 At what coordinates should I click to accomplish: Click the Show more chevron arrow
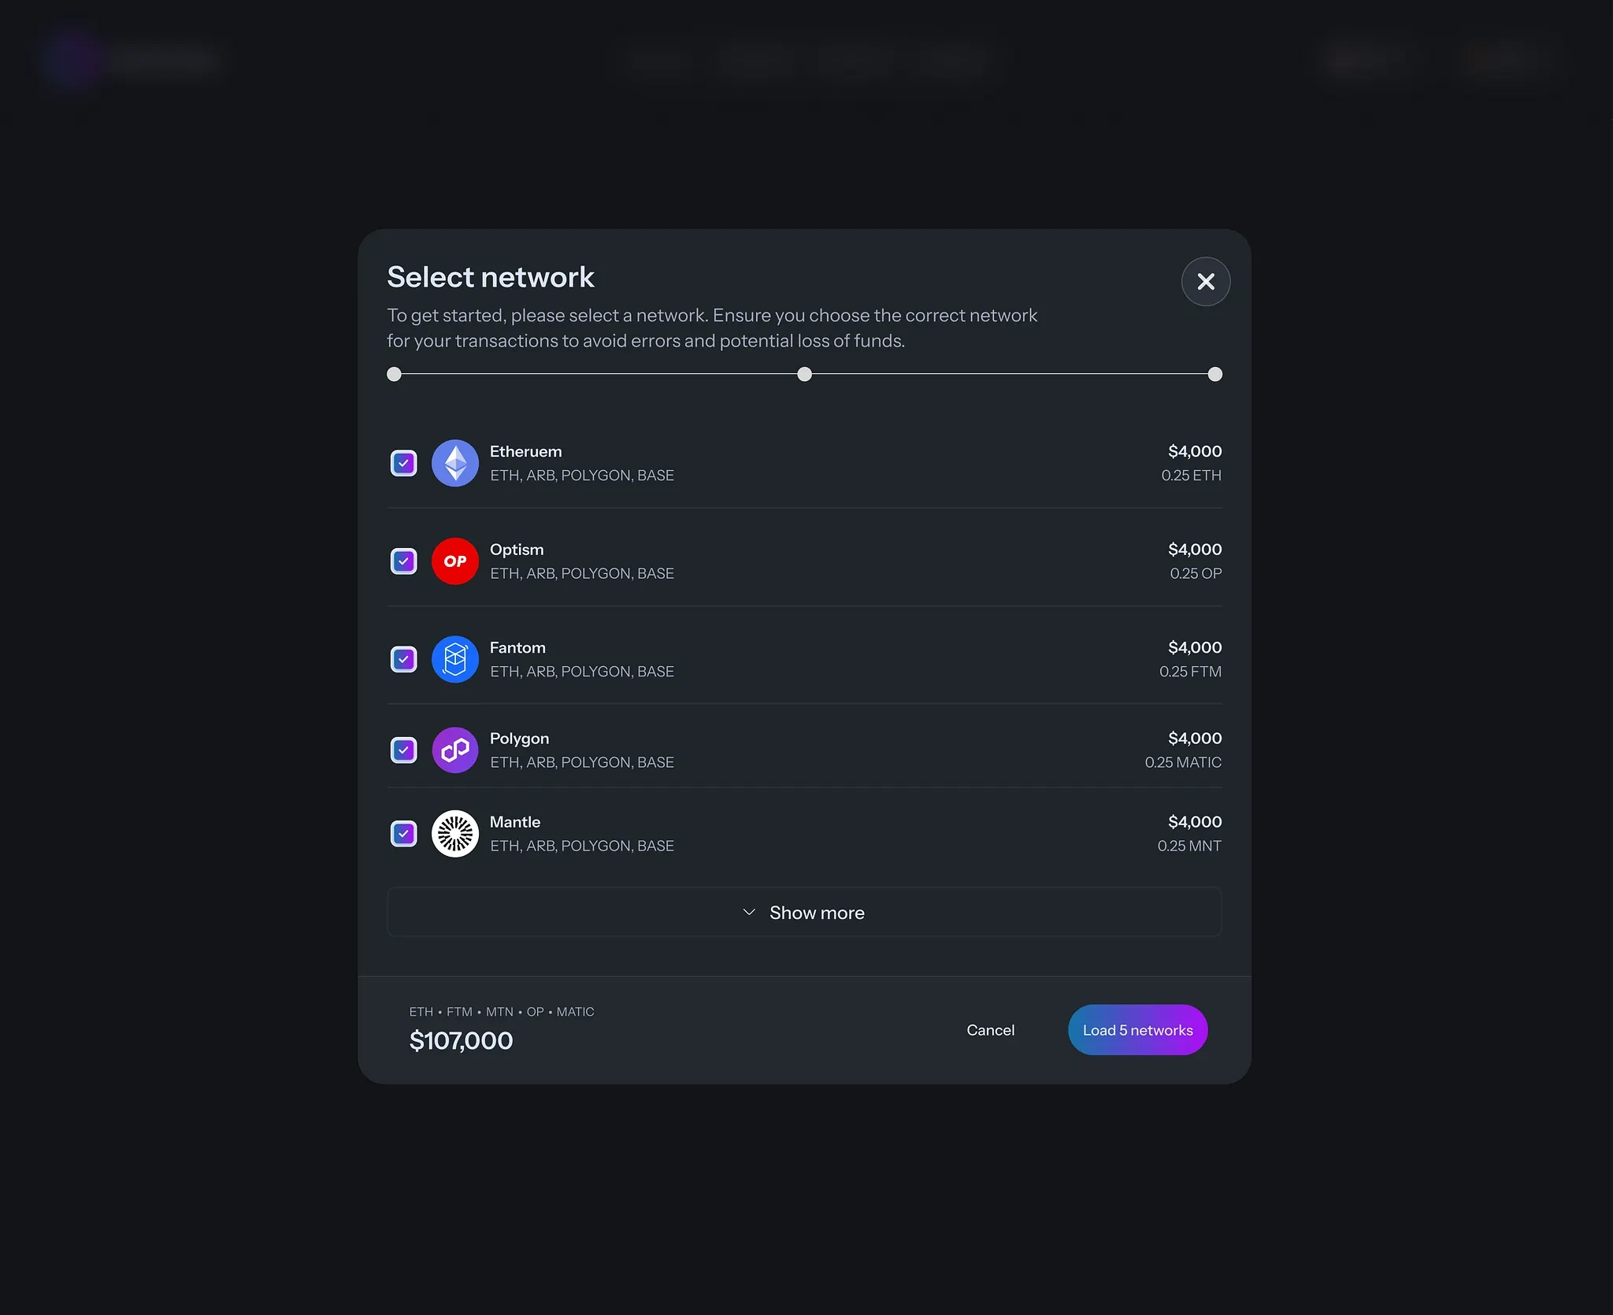(749, 913)
